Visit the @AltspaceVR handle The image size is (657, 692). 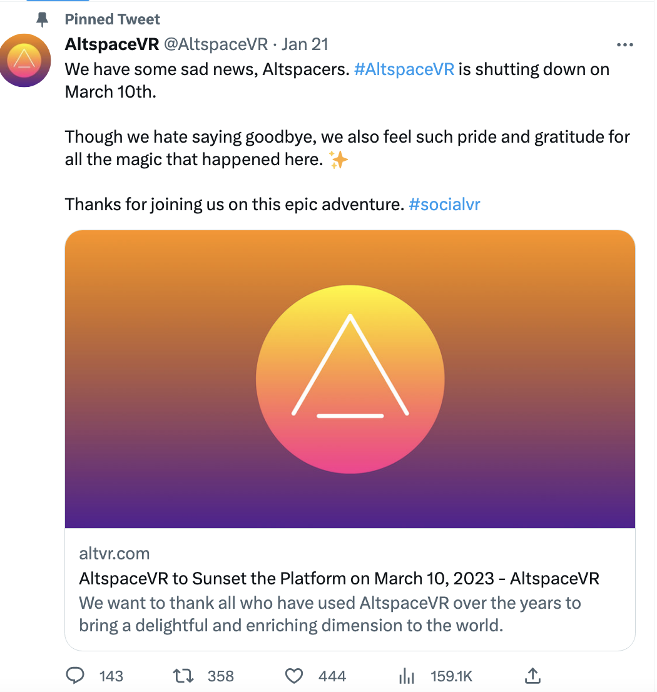216,44
